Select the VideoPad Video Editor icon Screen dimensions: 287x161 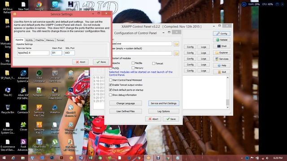[x=55, y=93]
